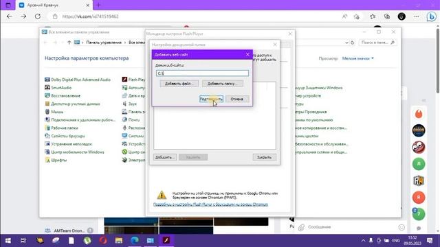Switch to Flash Player taskbar icon
Screen dimensions: 440x247
click(166, 241)
